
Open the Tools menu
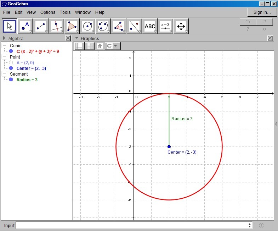click(x=65, y=12)
